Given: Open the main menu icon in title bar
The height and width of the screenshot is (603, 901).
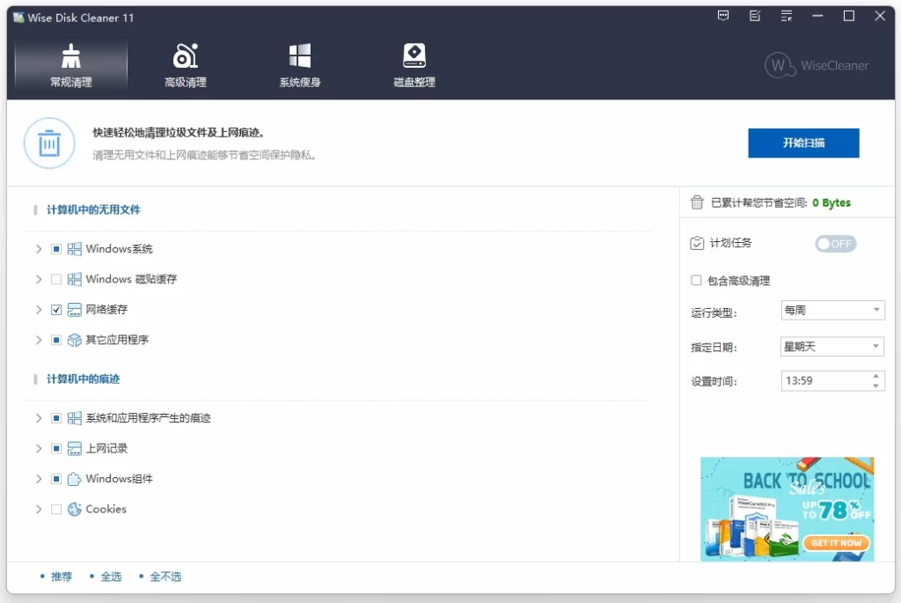Looking at the screenshot, I should pyautogui.click(x=786, y=16).
